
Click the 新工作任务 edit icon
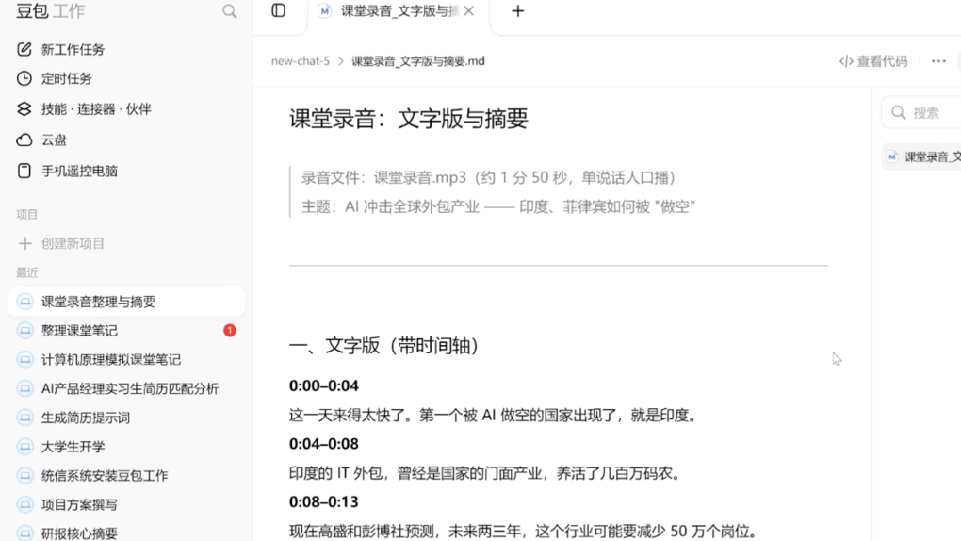pos(24,49)
